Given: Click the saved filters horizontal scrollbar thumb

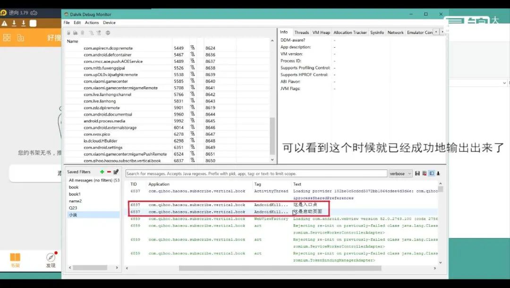Looking at the screenshot, I should pyautogui.click(x=90, y=268).
